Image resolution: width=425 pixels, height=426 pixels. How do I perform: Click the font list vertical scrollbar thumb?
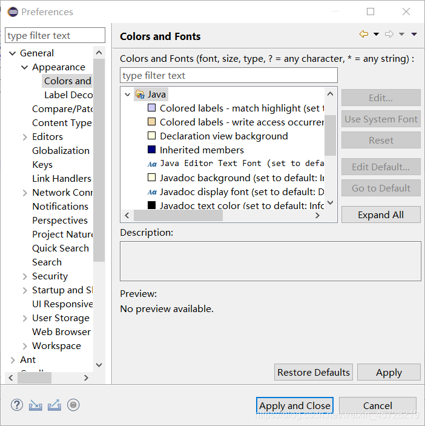click(x=331, y=135)
